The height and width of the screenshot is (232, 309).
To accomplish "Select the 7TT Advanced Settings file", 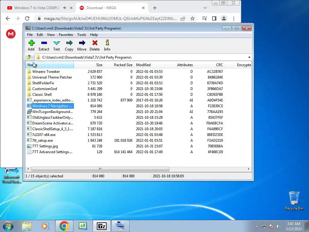I will click(52, 152).
